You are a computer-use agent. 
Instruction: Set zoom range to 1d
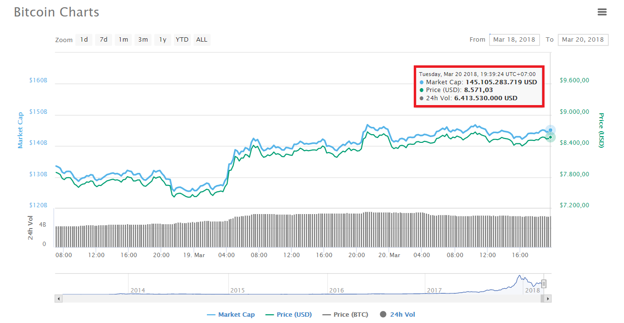click(x=84, y=40)
